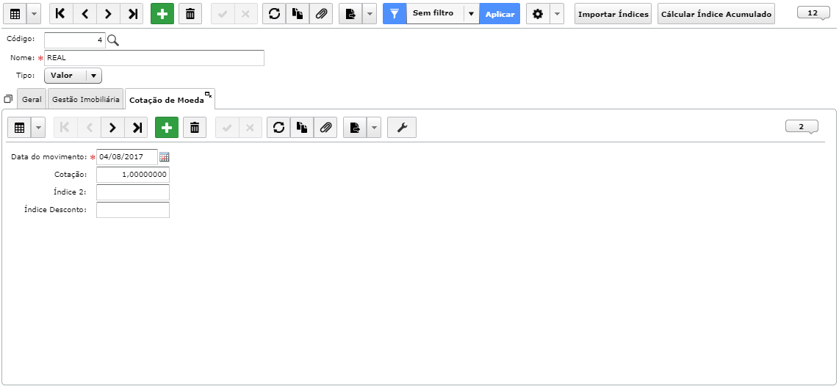Delete cotação with inner trash icon
The image size is (839, 389).
coord(195,127)
